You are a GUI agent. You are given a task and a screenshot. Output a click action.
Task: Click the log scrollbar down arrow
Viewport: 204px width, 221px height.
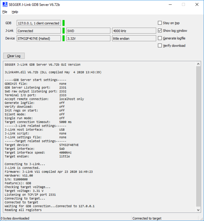pyautogui.click(x=198, y=210)
